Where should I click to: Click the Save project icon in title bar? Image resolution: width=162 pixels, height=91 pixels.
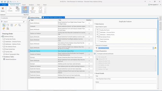tap(8, 2)
